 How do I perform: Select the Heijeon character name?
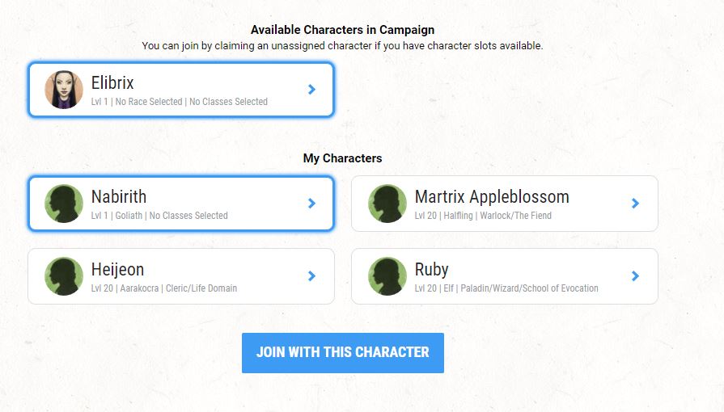tap(117, 270)
